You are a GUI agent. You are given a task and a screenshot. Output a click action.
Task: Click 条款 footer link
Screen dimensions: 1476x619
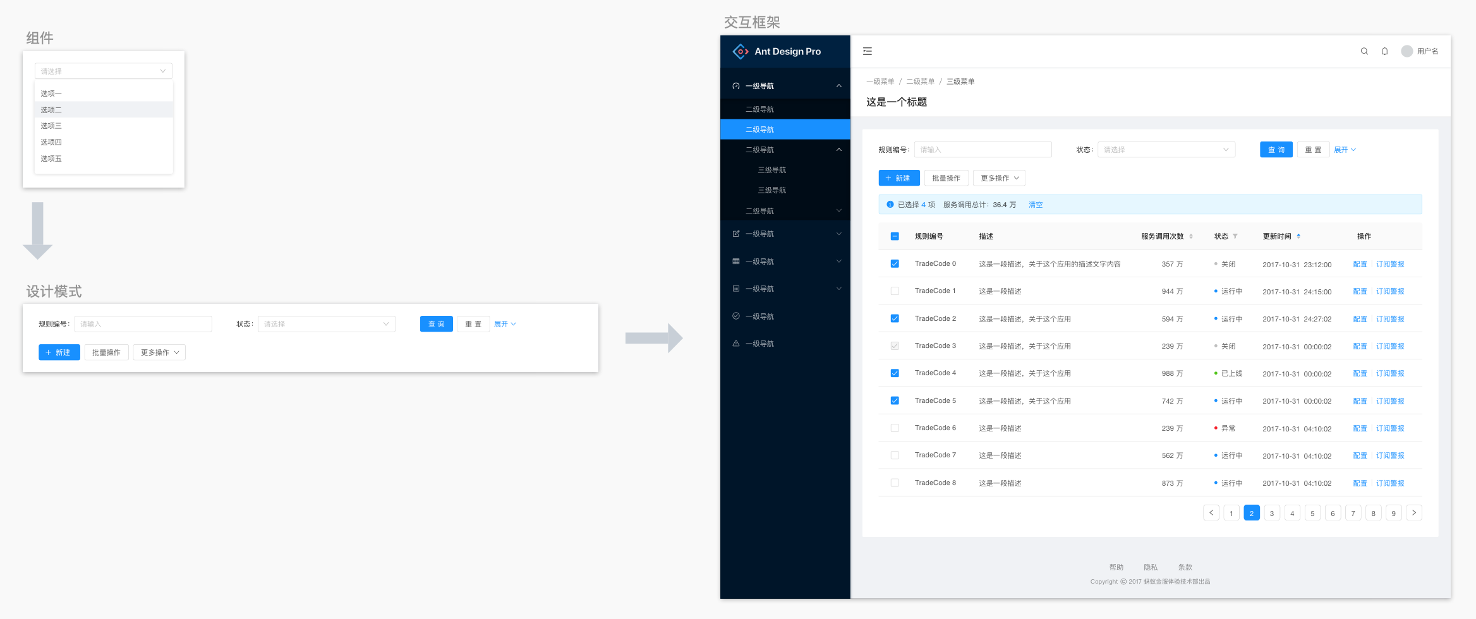point(1185,567)
